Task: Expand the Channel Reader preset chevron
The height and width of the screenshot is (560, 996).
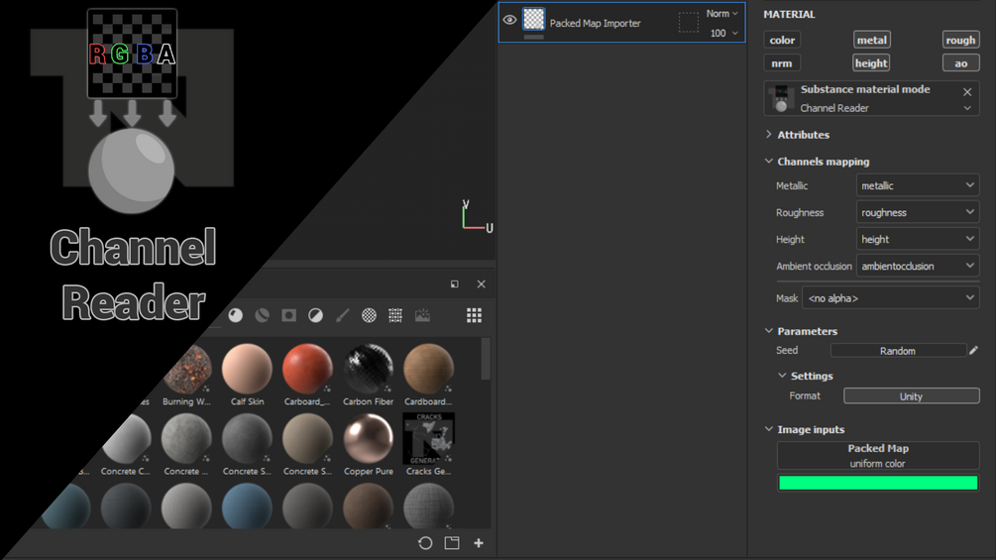Action: pos(967,108)
